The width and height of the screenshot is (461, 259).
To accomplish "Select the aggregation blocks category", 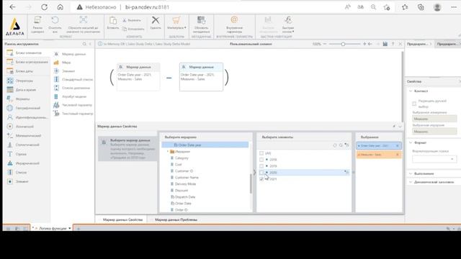I will pos(27,62).
